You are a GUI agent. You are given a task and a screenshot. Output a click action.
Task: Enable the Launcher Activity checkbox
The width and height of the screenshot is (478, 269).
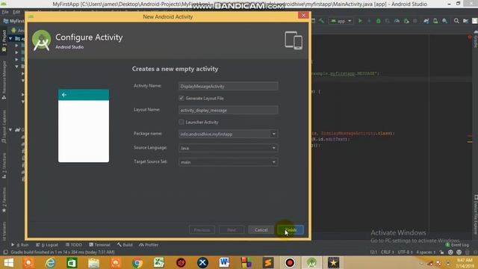181,122
